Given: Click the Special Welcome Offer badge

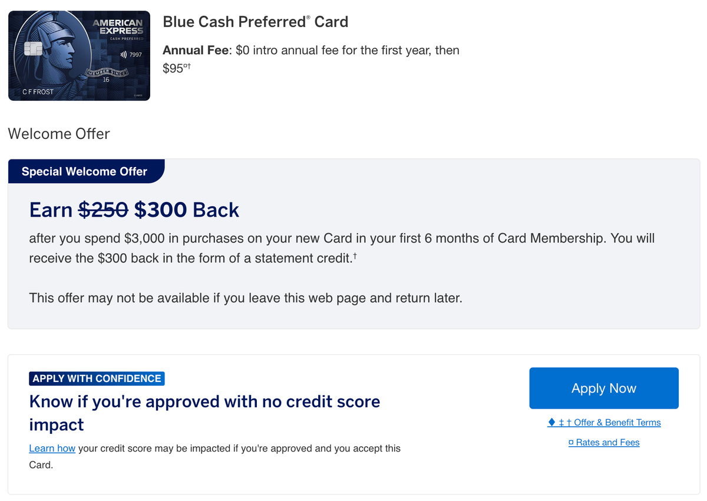Looking at the screenshot, I should [84, 171].
